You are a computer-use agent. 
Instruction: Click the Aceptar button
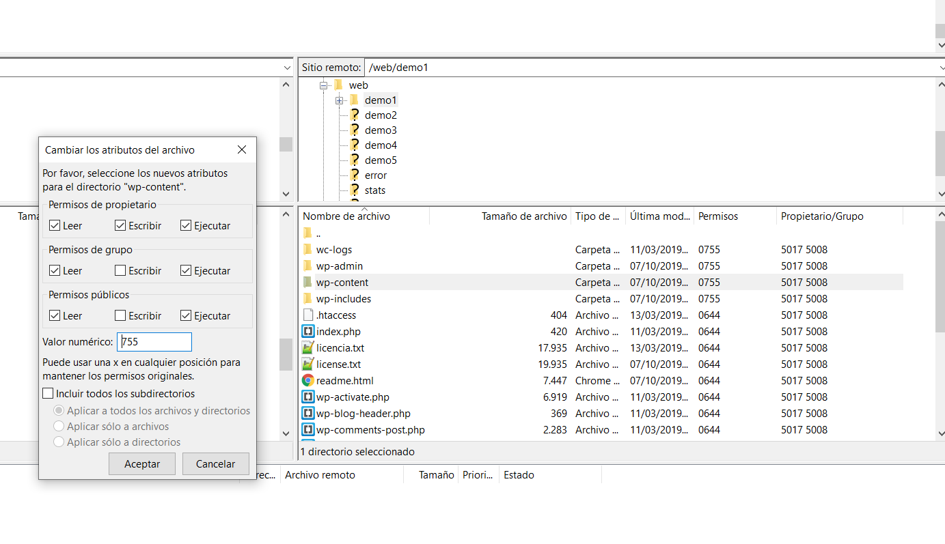pyautogui.click(x=142, y=464)
